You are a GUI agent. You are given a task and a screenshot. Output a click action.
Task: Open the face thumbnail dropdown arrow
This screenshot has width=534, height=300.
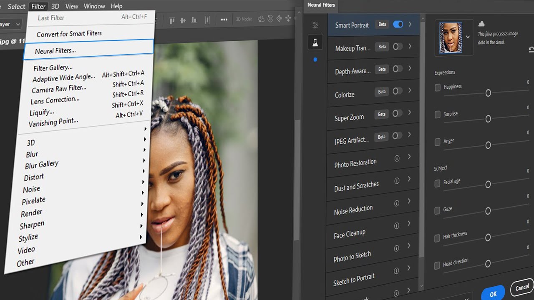click(x=468, y=37)
